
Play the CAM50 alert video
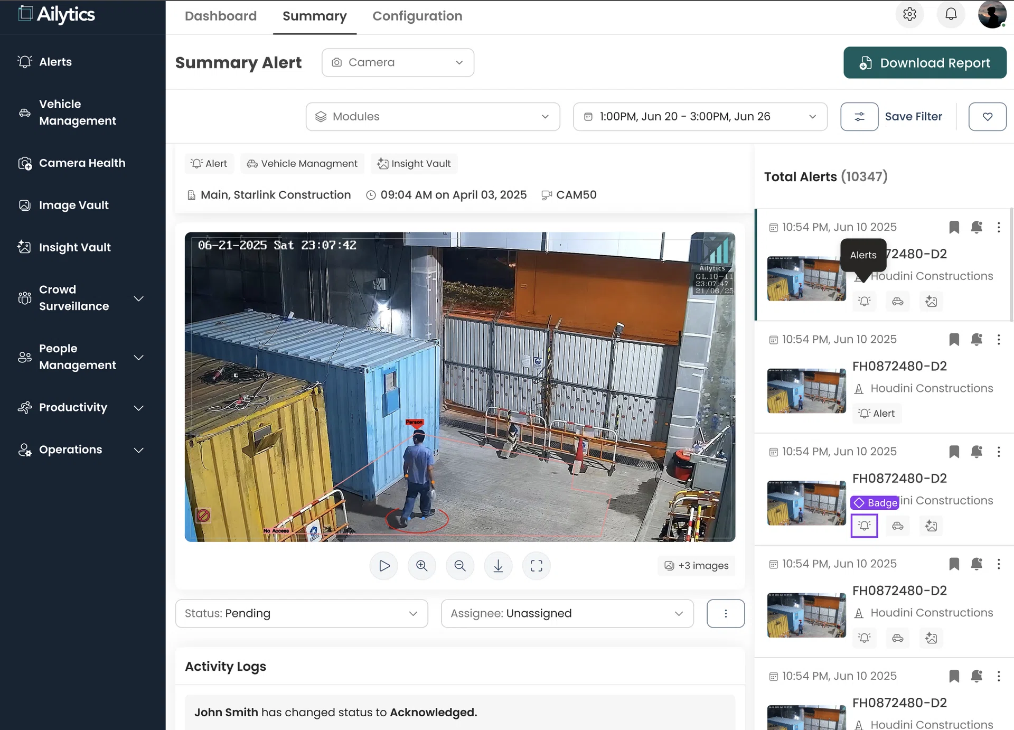coord(383,566)
